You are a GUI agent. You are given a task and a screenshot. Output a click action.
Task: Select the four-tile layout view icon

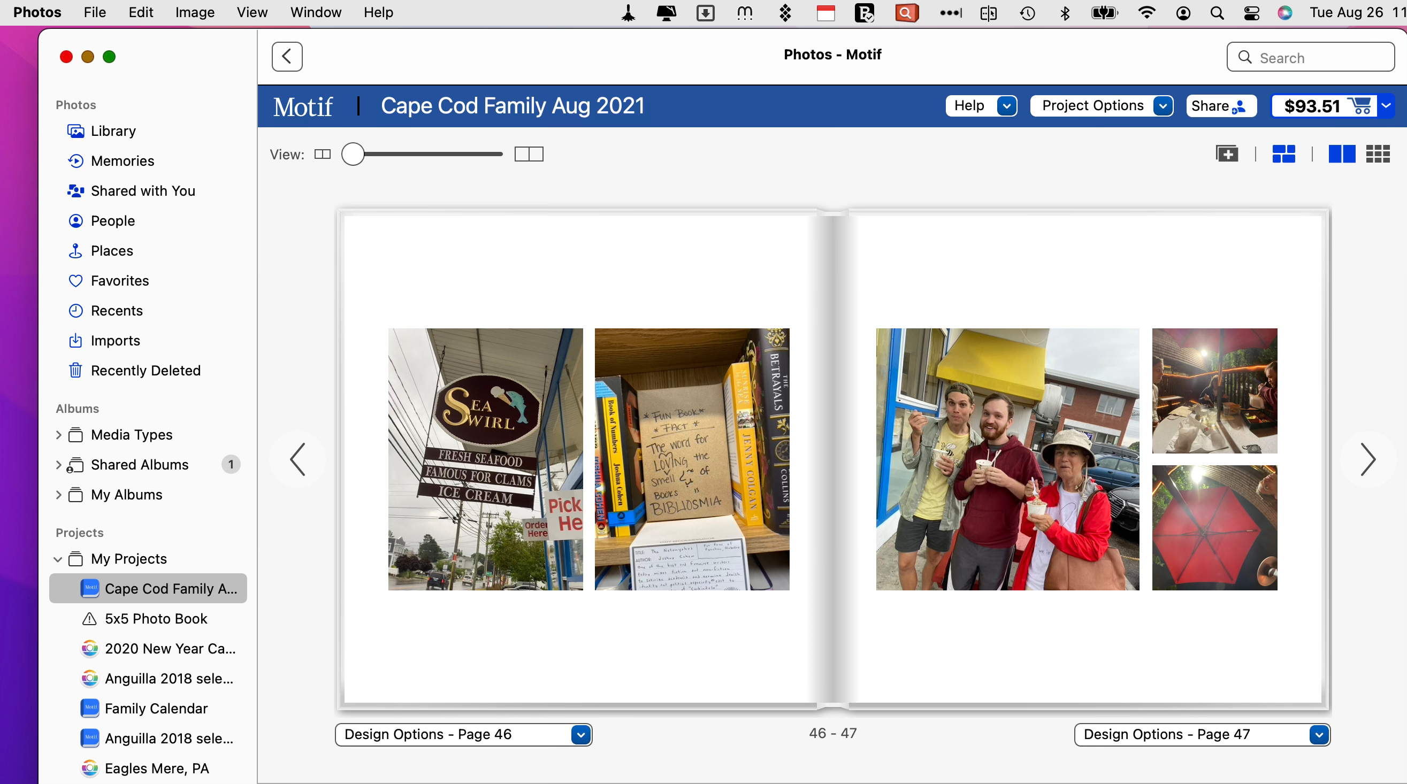pos(1283,154)
